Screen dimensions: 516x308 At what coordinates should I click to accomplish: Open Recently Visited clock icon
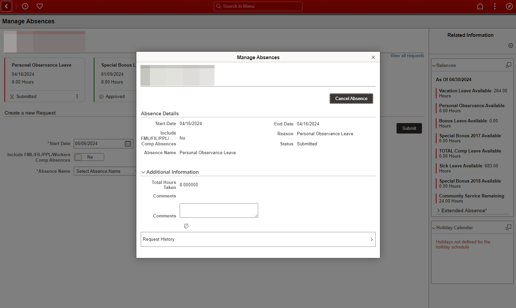pyautogui.click(x=25, y=6)
